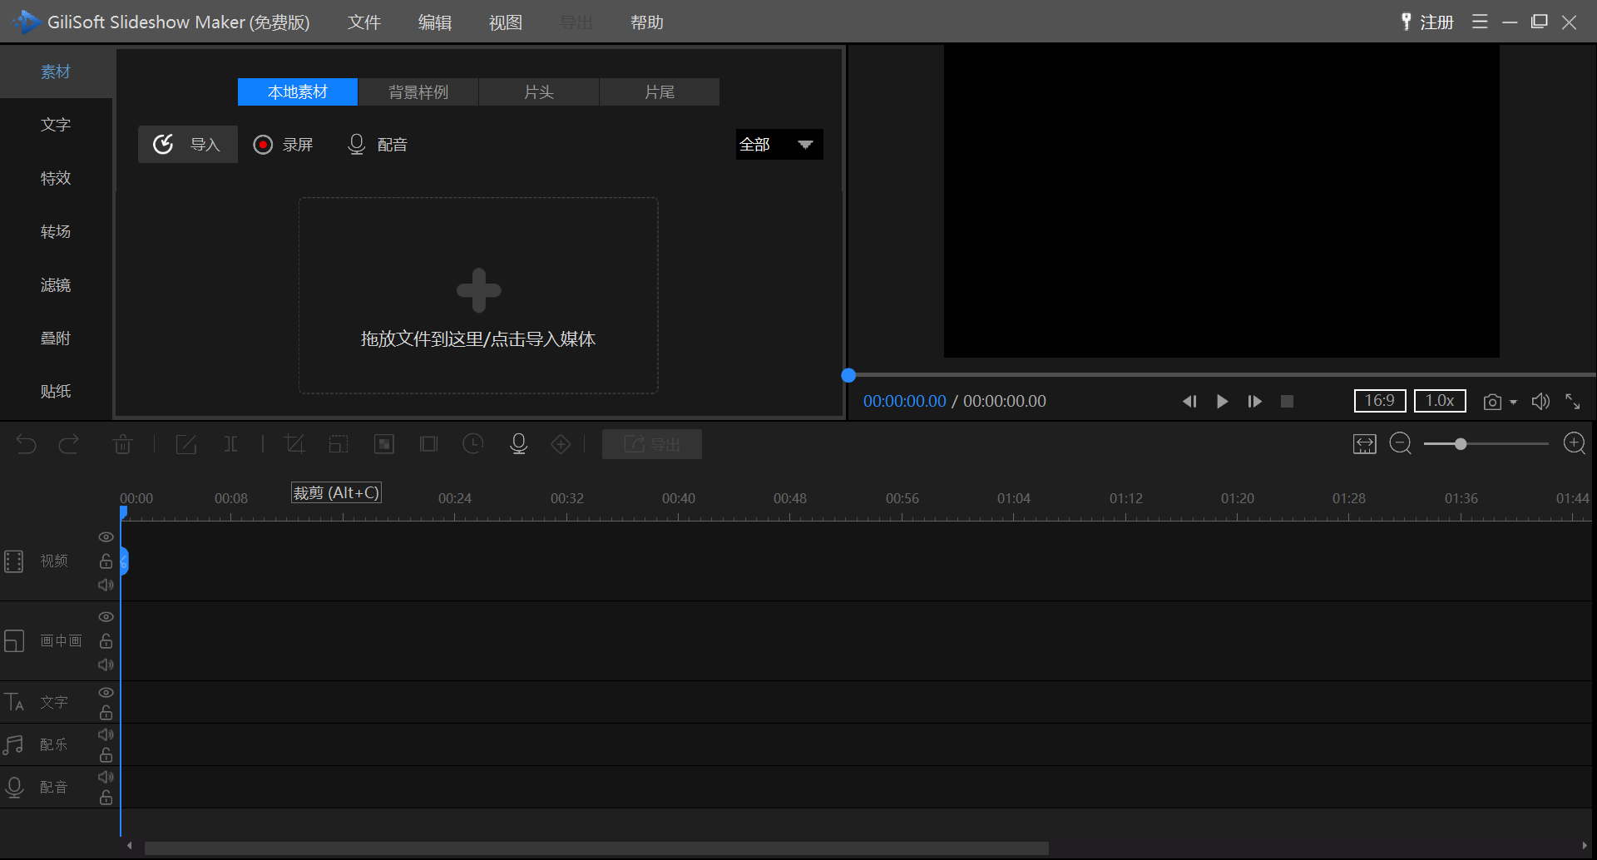Open the 编辑 menu
This screenshot has height=860, width=1597.
tap(435, 22)
